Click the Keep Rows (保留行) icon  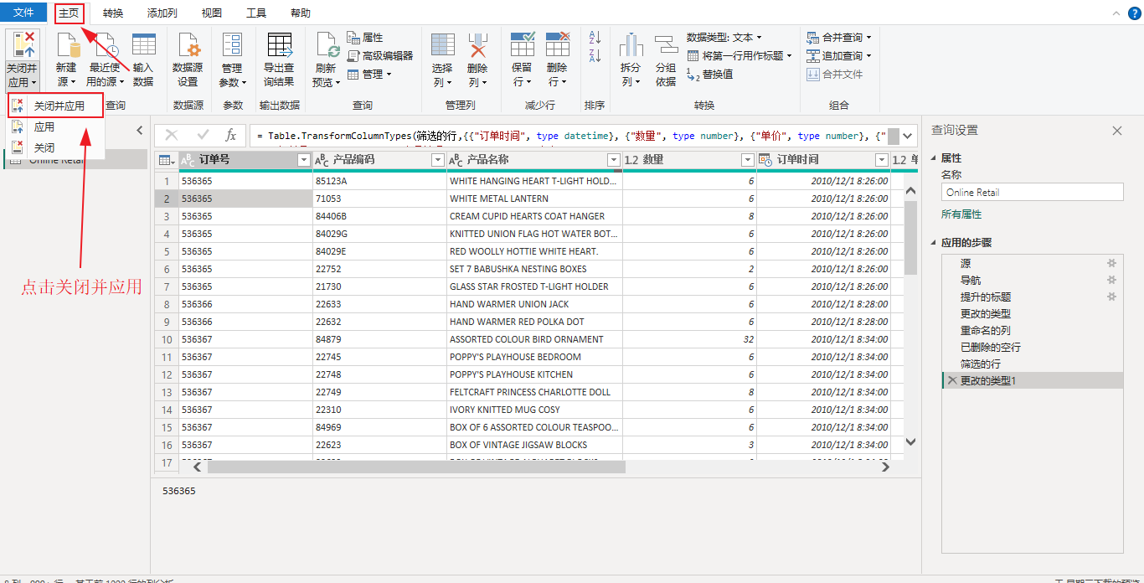tap(523, 45)
